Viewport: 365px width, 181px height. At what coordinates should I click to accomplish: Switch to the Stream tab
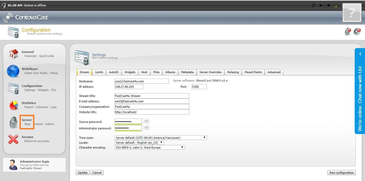84,72
